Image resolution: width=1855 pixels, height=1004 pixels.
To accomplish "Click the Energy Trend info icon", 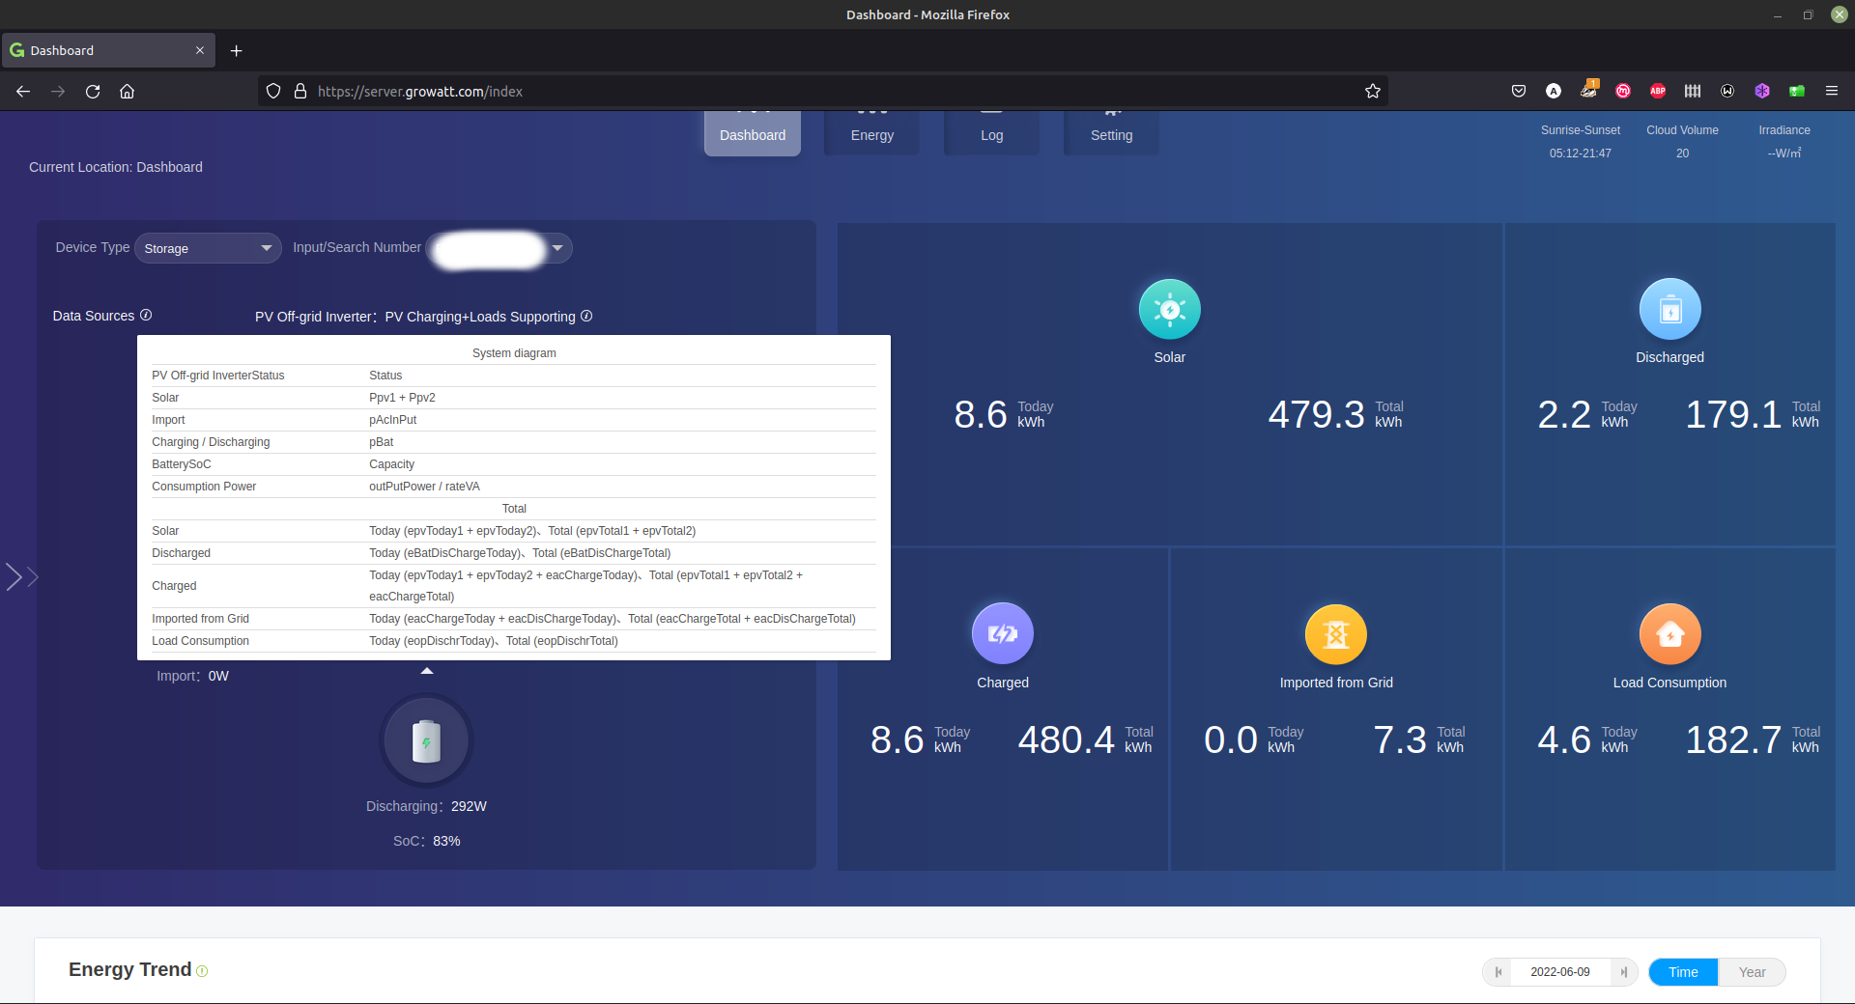I will [x=202, y=971].
